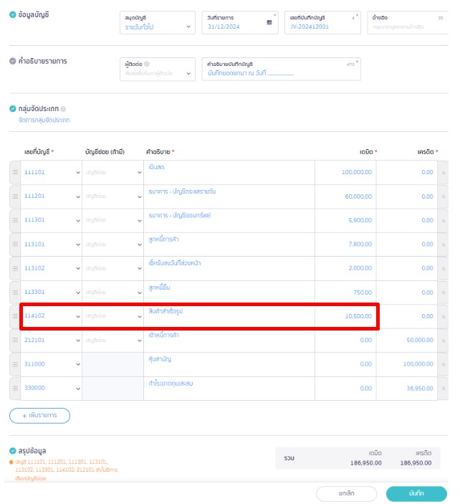Click the drag handle for row 114102

[15, 316]
